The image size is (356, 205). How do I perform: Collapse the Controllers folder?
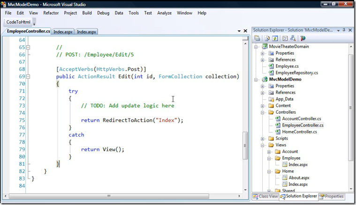pos(263,113)
